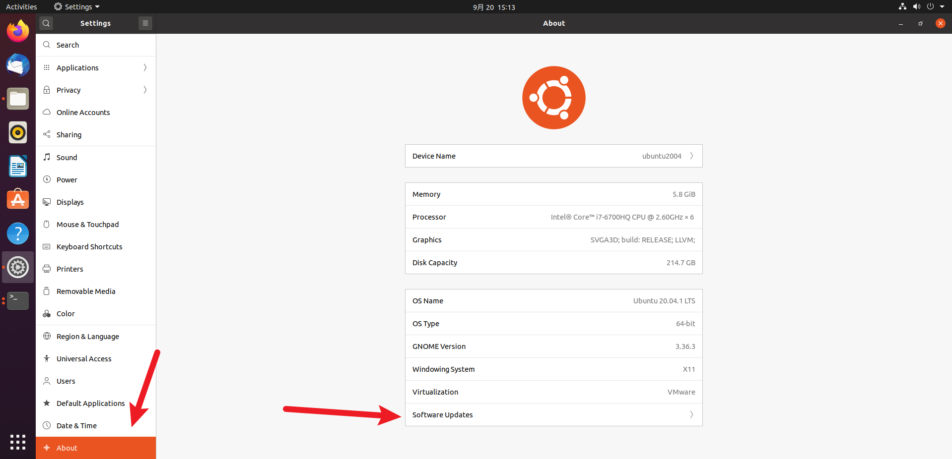Click the network icon in top bar
The image size is (952, 459).
(x=902, y=7)
